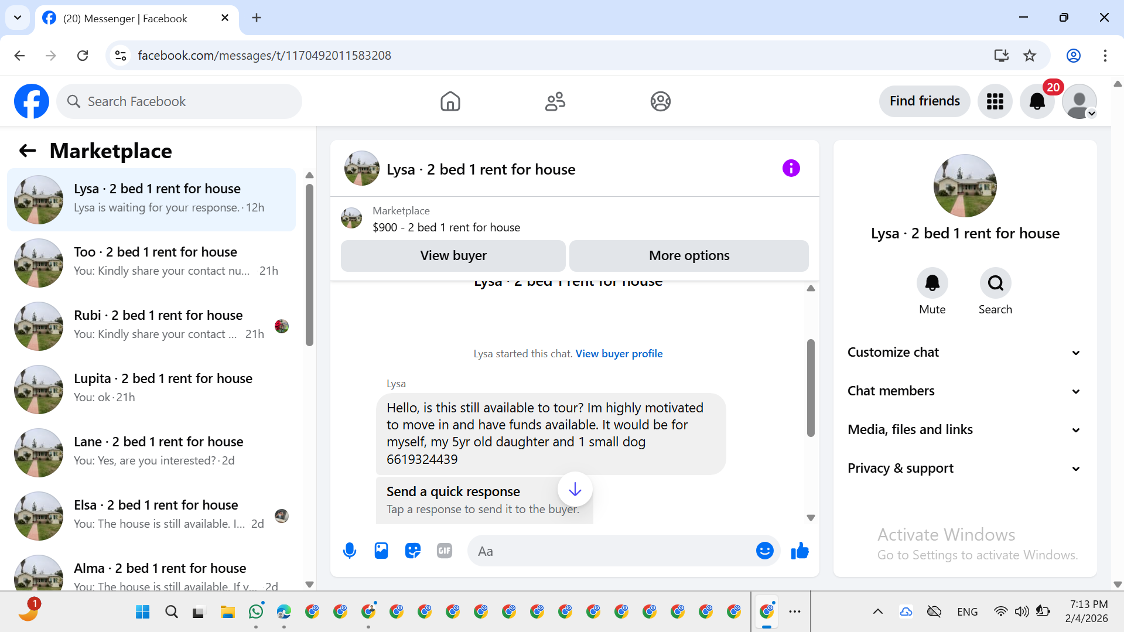1124x632 pixels.
Task: Open Chrome three-dot menu
Action: coord(1105,56)
